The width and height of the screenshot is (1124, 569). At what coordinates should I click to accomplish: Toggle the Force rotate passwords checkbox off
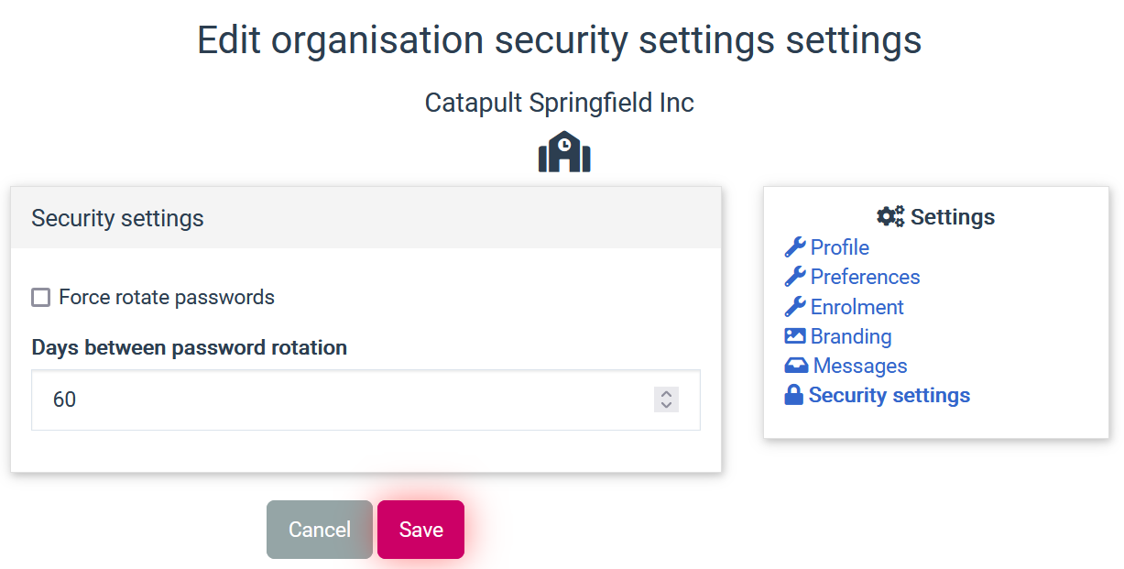(40, 297)
